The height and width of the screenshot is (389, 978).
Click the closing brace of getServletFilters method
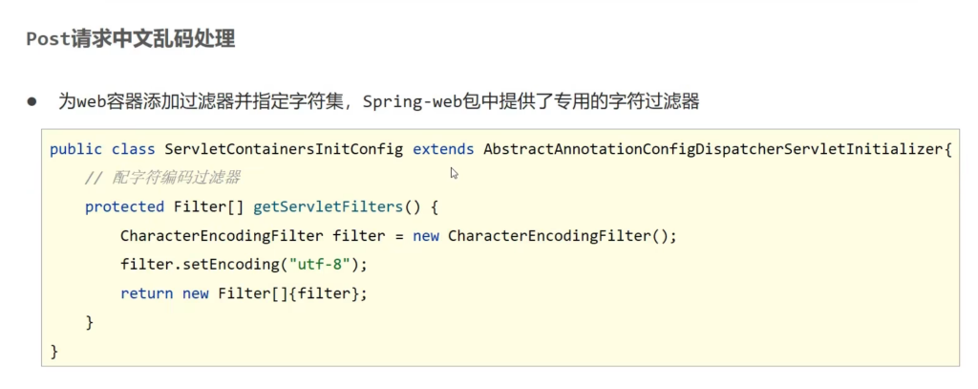coord(90,322)
